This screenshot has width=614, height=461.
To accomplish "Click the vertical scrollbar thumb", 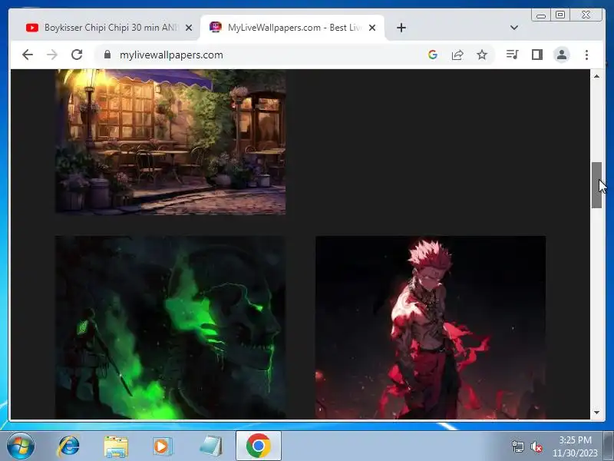I will pyautogui.click(x=596, y=185).
